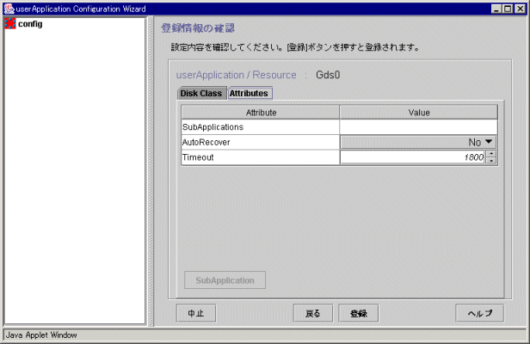Open the AutoRecover dropdown
The height and width of the screenshot is (344, 530).
(x=489, y=142)
